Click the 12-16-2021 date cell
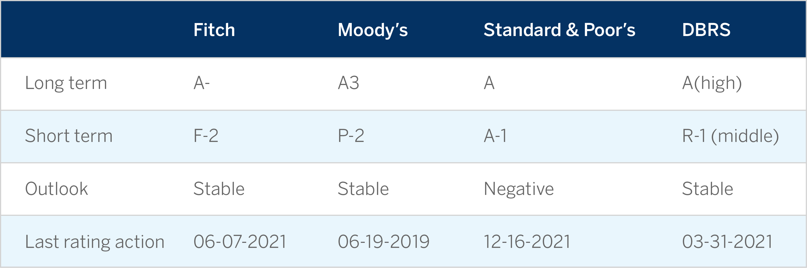Viewport: 807px width, 268px height. tap(527, 242)
